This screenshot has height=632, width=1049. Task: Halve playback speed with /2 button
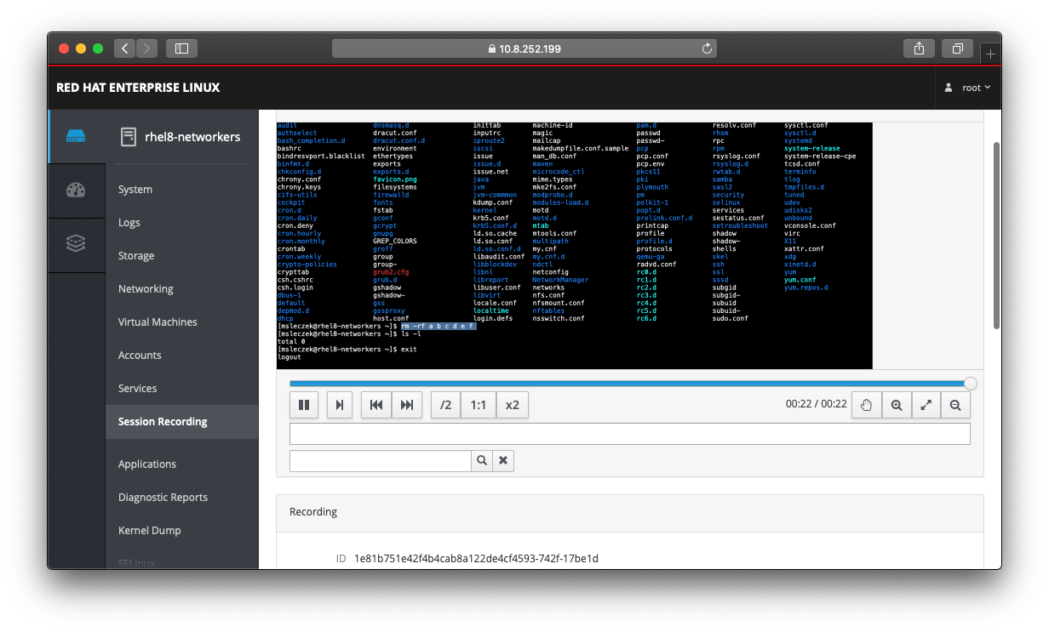tap(445, 405)
